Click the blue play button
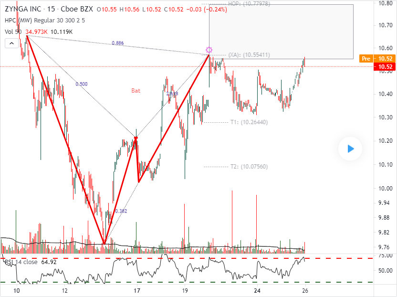This screenshot has width=397, height=297. pyautogui.click(x=350, y=149)
